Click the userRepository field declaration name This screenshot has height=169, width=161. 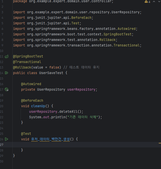point(81,89)
